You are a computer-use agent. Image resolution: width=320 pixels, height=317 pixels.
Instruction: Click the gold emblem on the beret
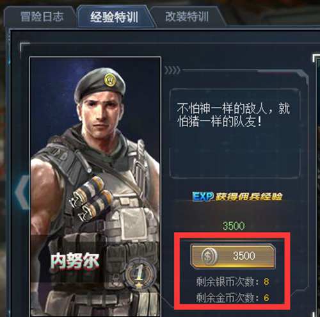coord(110,79)
